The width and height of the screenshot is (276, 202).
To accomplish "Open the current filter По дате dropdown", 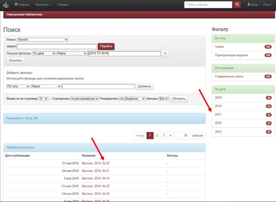I will coord(44,53).
